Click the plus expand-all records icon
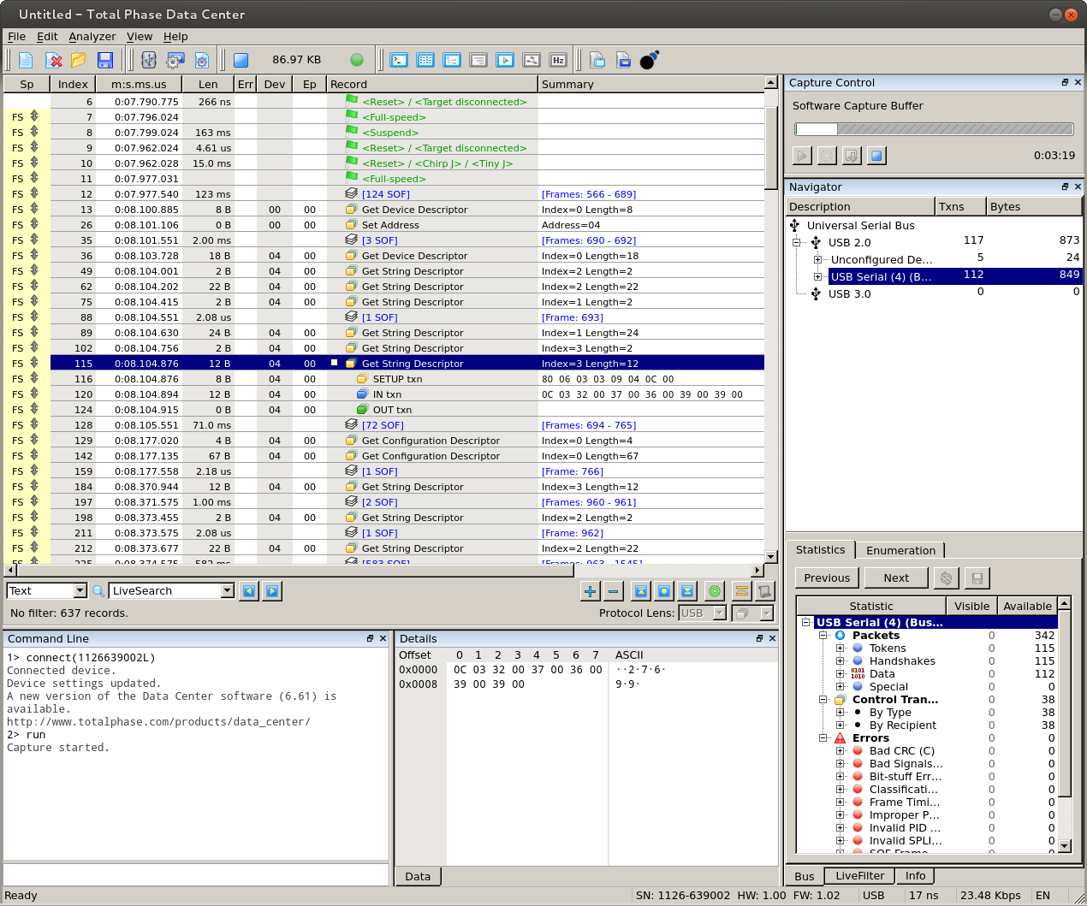Screen dimensions: 1087x906 (x=590, y=591)
